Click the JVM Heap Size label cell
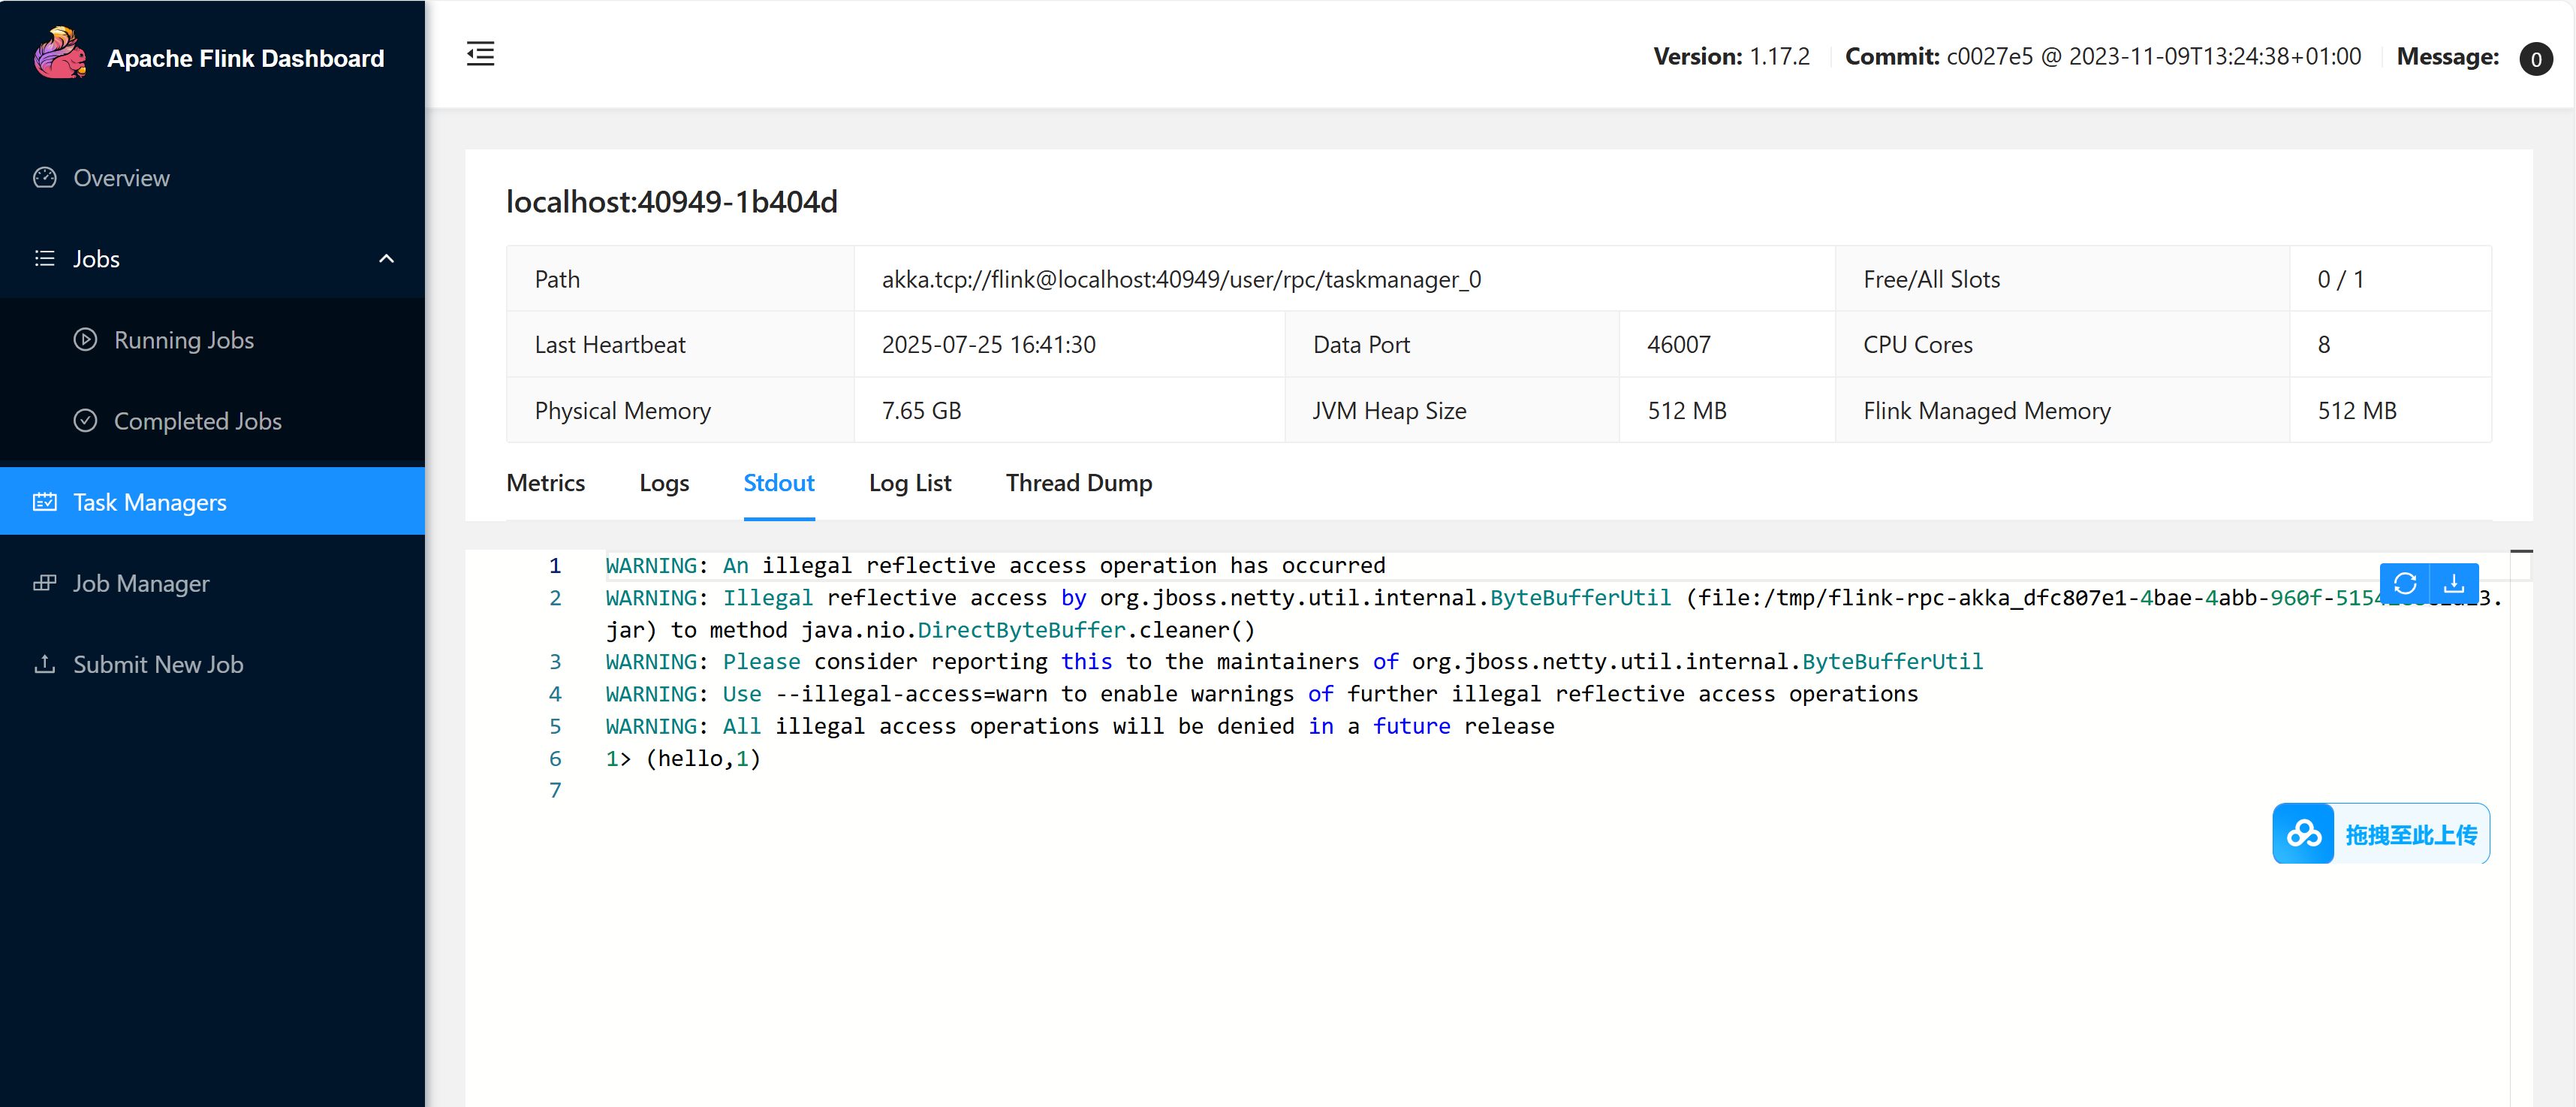 pyautogui.click(x=1452, y=410)
